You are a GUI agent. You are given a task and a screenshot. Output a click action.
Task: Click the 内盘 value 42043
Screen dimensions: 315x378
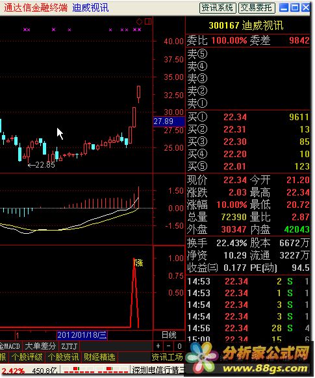pos(297,229)
